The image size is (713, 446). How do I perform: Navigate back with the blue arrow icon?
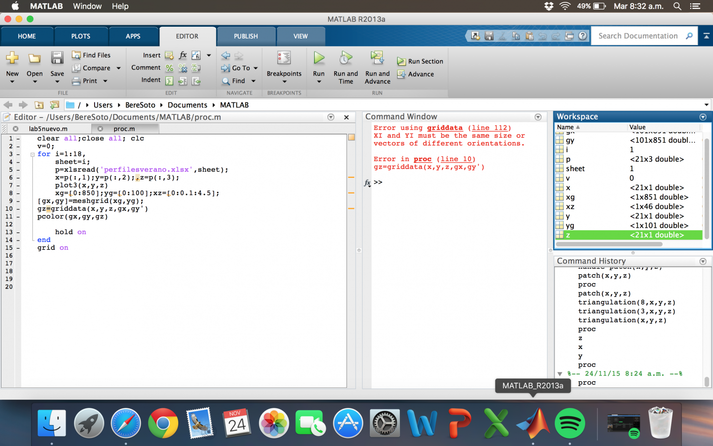(x=226, y=55)
